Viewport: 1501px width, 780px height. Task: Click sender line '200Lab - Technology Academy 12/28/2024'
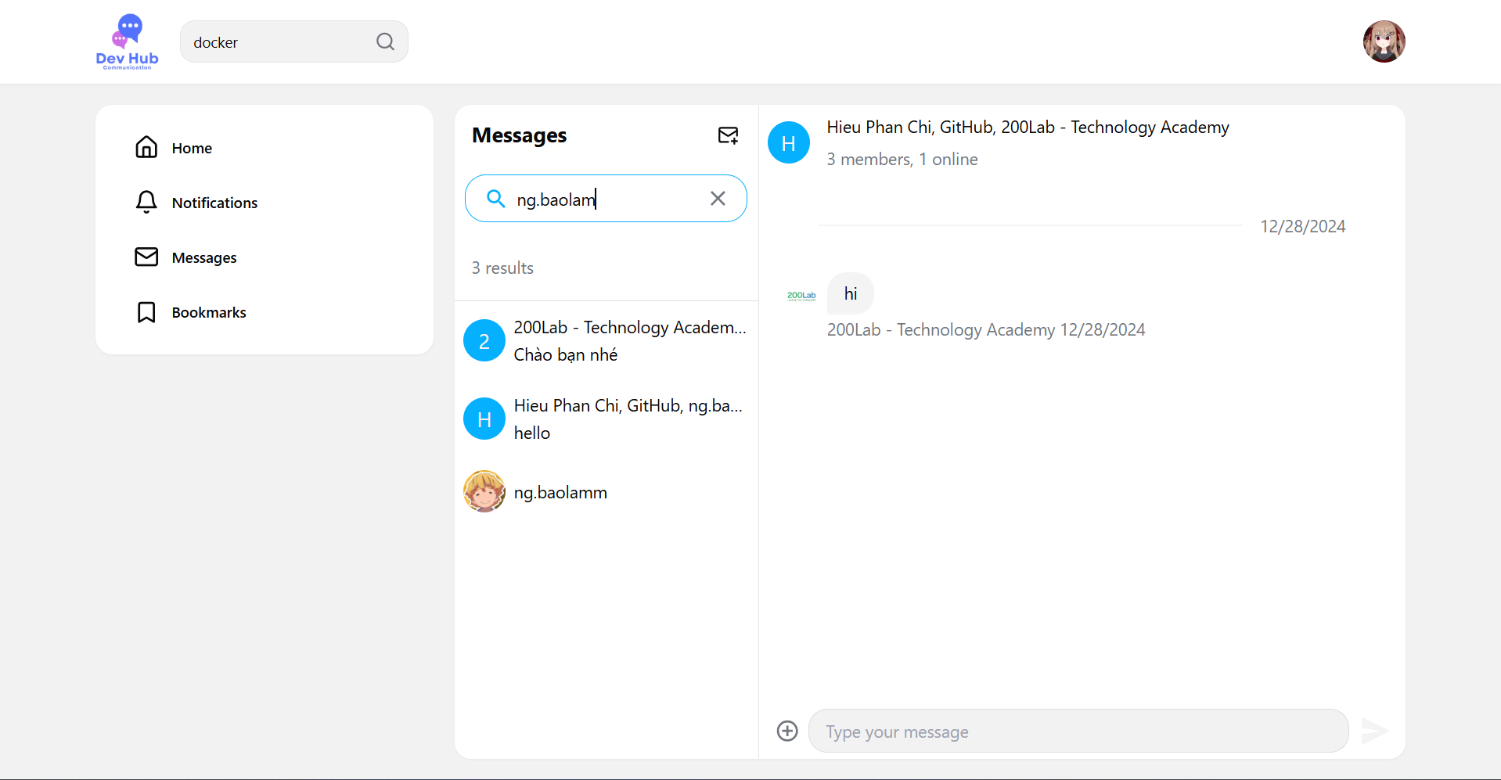coord(986,329)
